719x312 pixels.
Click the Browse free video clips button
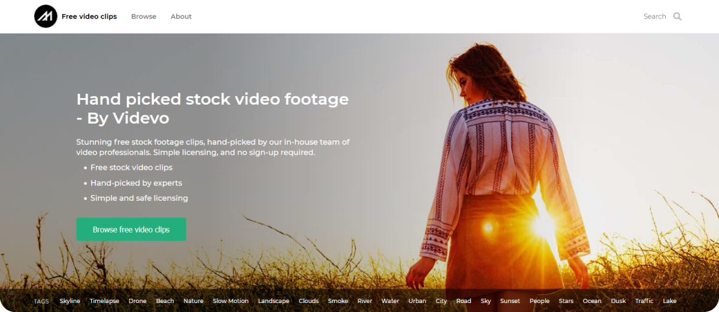(131, 230)
